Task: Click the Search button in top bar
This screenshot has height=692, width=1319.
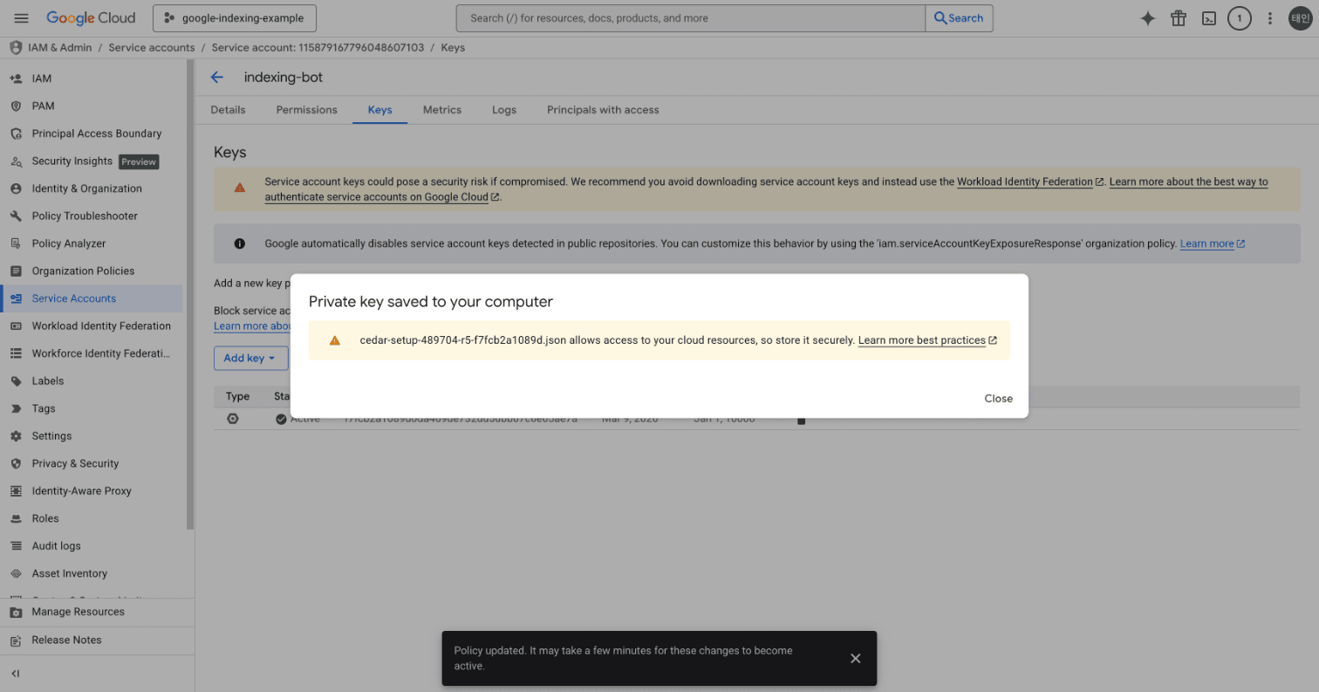Action: 959,18
